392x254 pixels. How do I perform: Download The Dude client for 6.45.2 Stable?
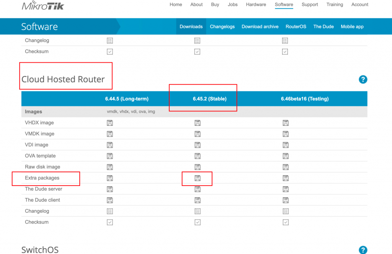pos(198,200)
